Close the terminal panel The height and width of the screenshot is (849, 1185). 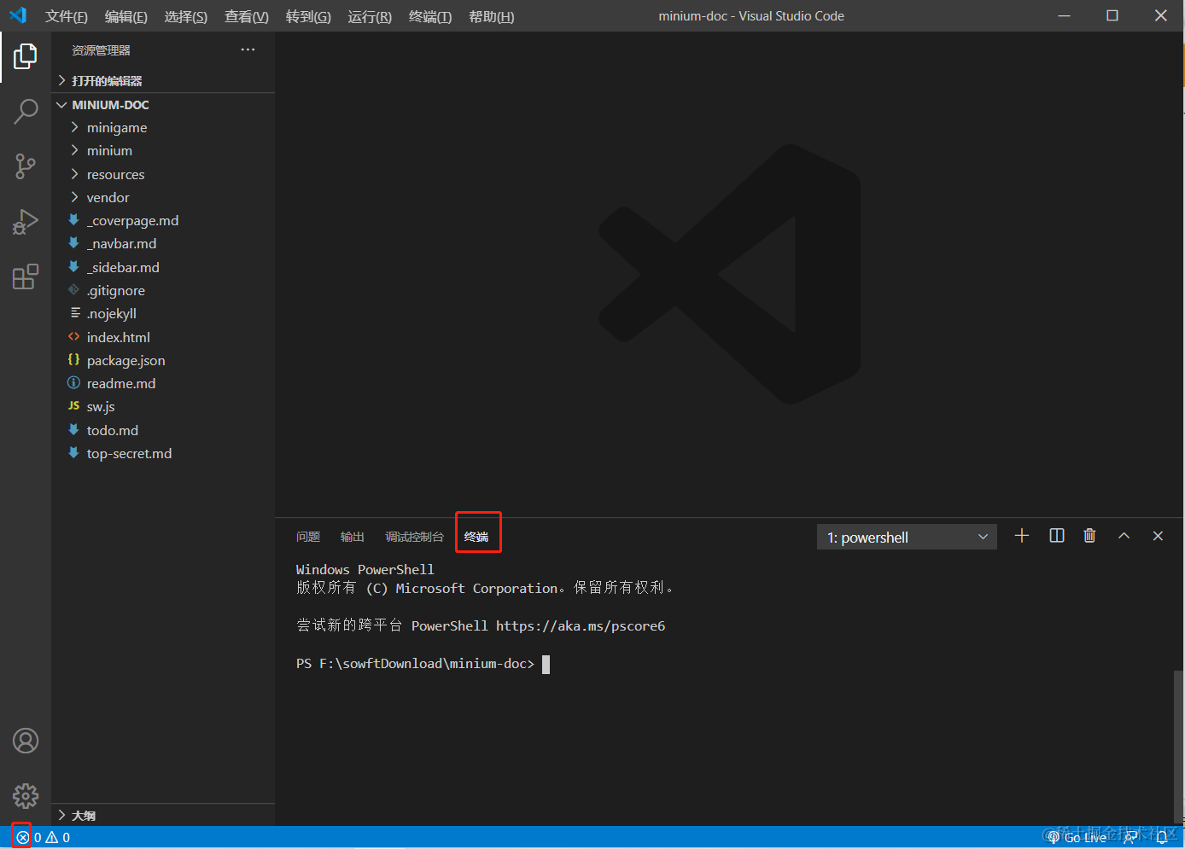click(x=1158, y=536)
